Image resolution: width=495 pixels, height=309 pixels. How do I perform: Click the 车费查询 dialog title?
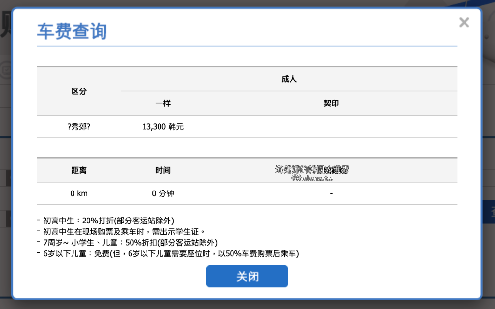(x=72, y=30)
